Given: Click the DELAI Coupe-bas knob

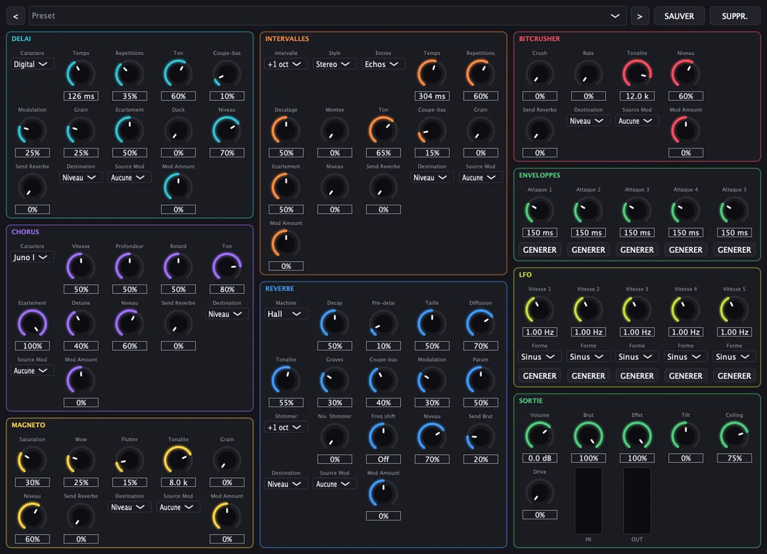Looking at the screenshot, I should click(227, 74).
